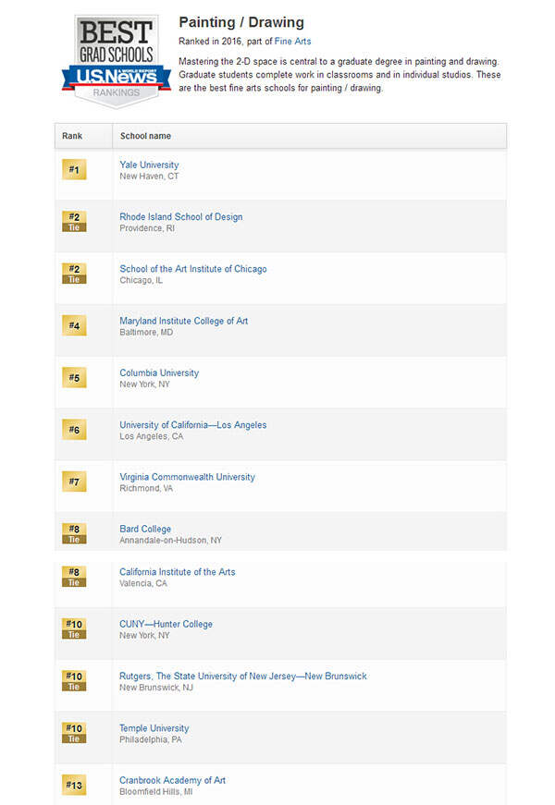555x805 pixels.
Task: Open the Fine Arts link
Action: pyautogui.click(x=292, y=42)
